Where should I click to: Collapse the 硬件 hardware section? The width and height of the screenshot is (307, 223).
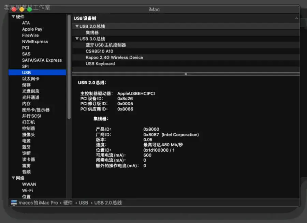(x=13, y=17)
